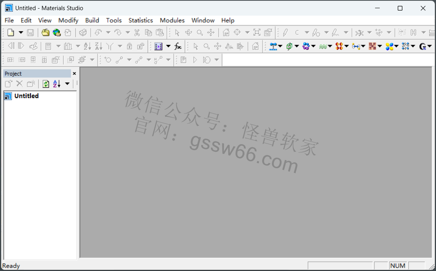Open the sketch element C dropdown arrow

[307, 32]
